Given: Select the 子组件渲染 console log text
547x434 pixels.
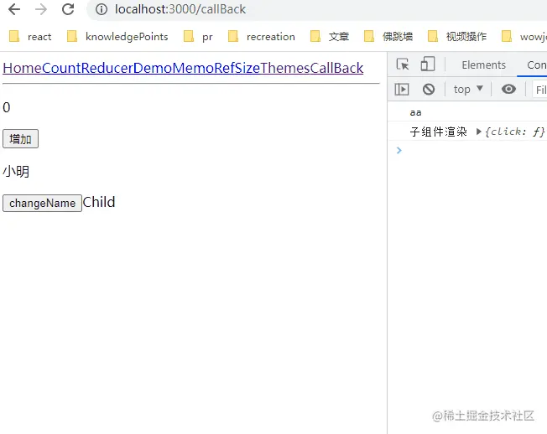Looking at the screenshot, I should point(438,132).
